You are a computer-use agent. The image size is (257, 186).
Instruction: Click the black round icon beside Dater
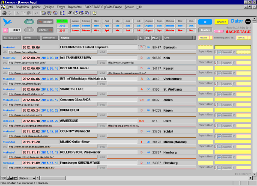click(248, 21)
